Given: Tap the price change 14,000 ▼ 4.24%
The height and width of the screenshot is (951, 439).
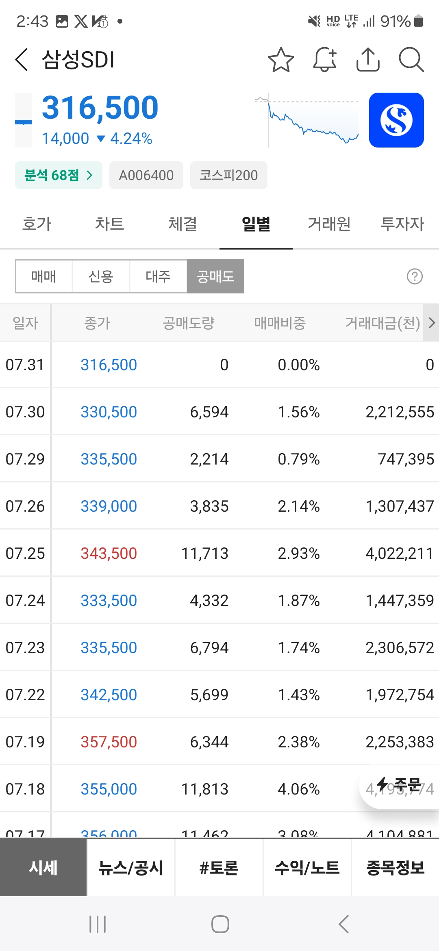Looking at the screenshot, I should point(97,139).
